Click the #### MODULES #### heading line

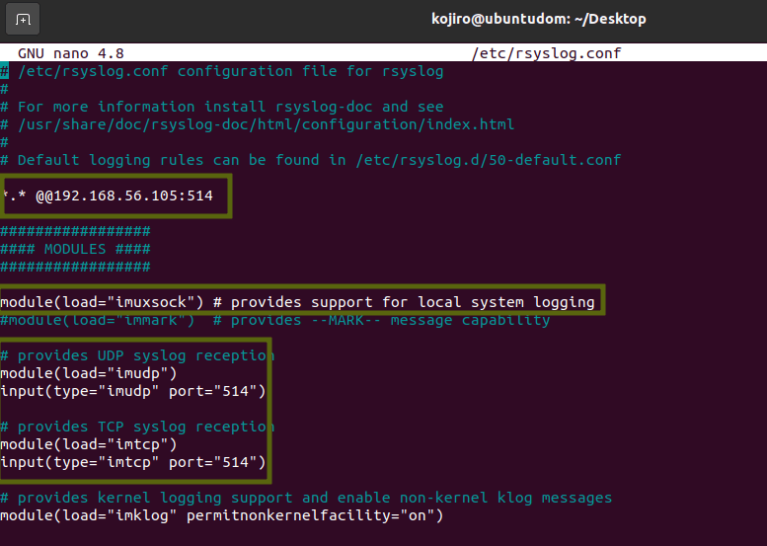click(x=75, y=249)
